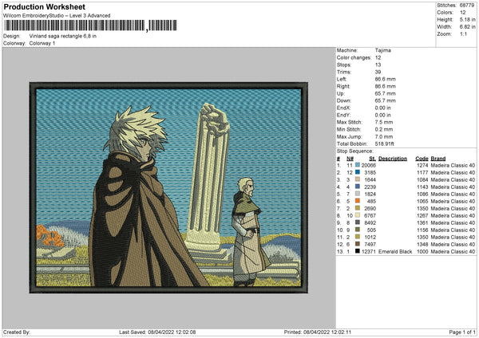Click the Machine value Tajima

(382, 50)
